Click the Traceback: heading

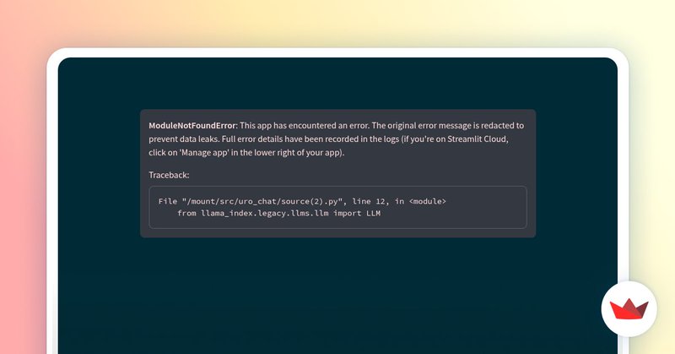coord(169,175)
